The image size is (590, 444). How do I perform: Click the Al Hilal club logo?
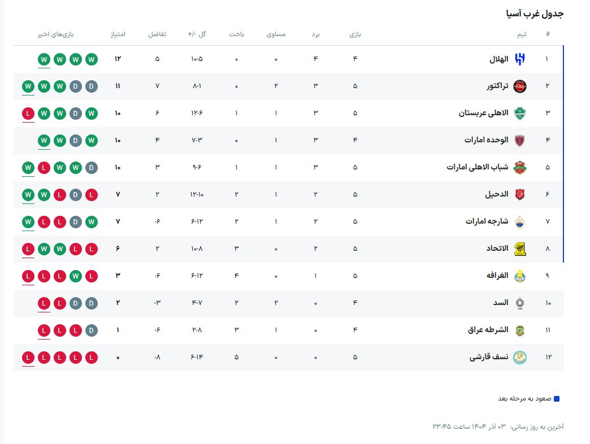[x=519, y=59]
